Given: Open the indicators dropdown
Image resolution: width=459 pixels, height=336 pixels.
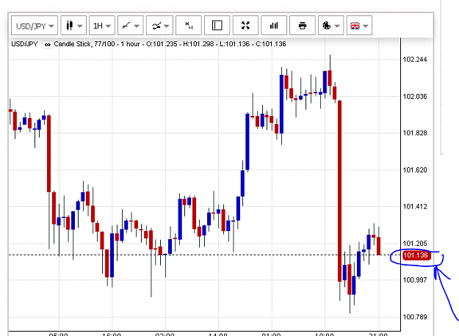Looking at the screenshot, I should coord(159,26).
